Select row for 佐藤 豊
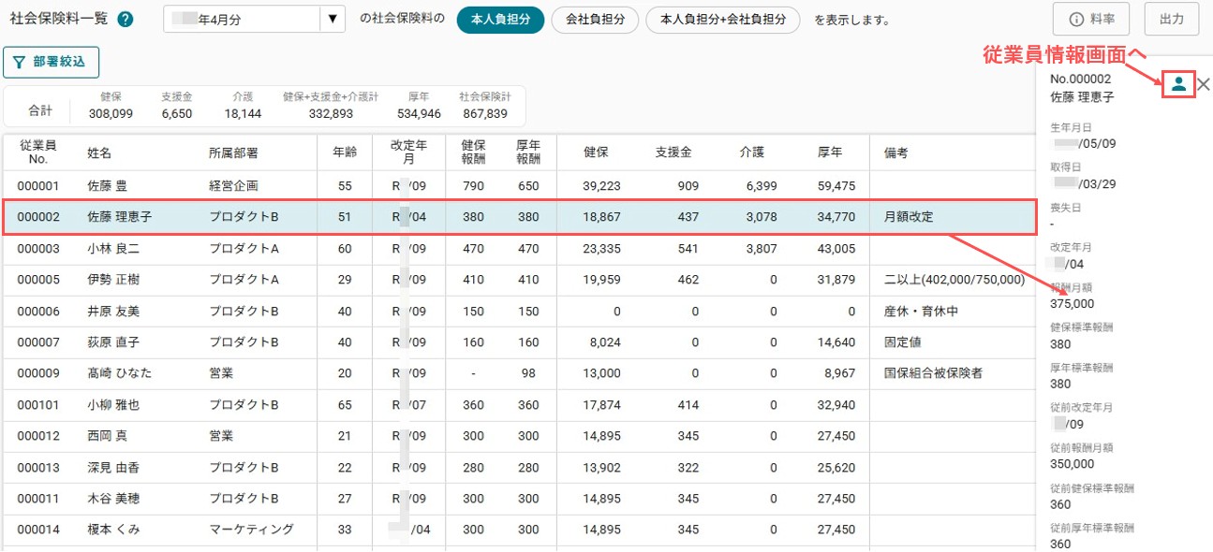The width and height of the screenshot is (1213, 552). click(519, 186)
